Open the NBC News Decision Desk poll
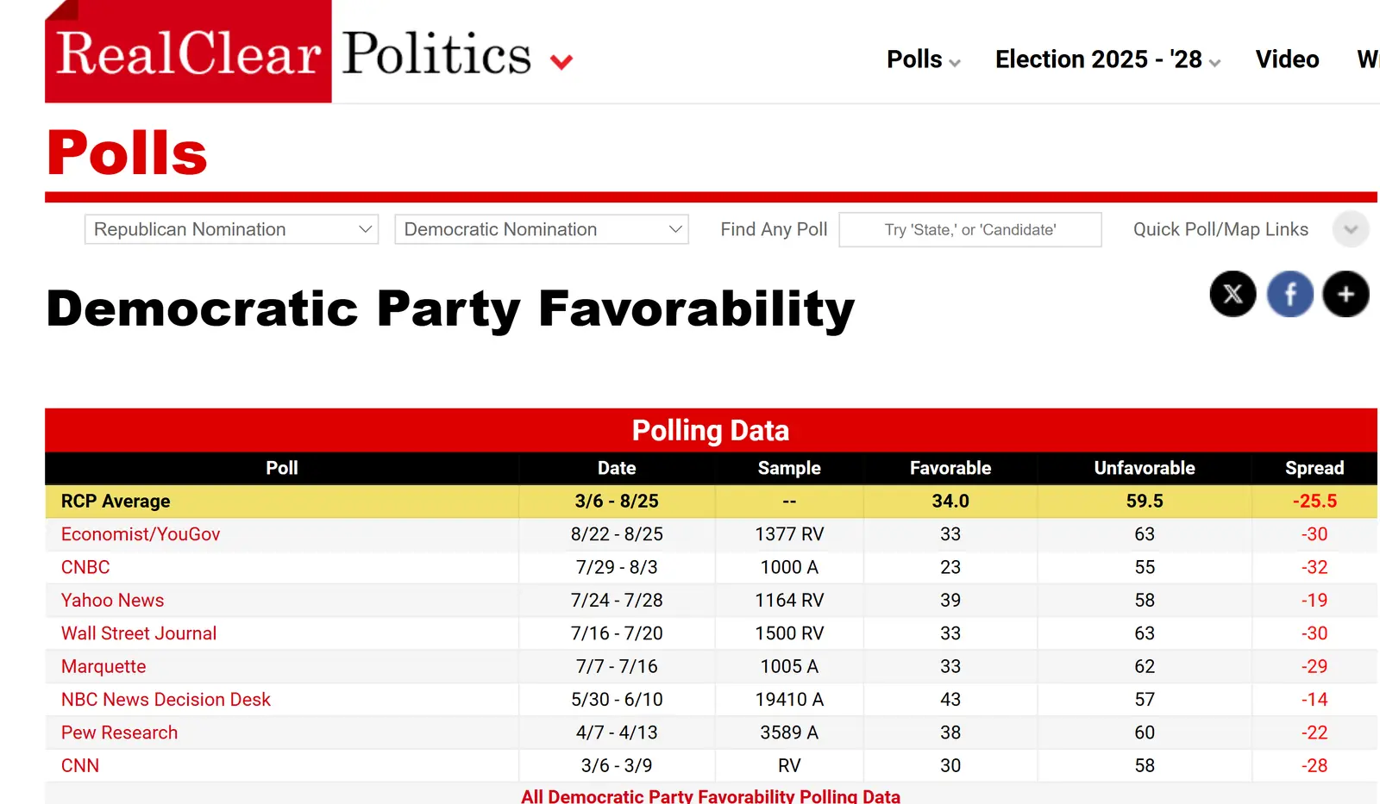 point(166,700)
